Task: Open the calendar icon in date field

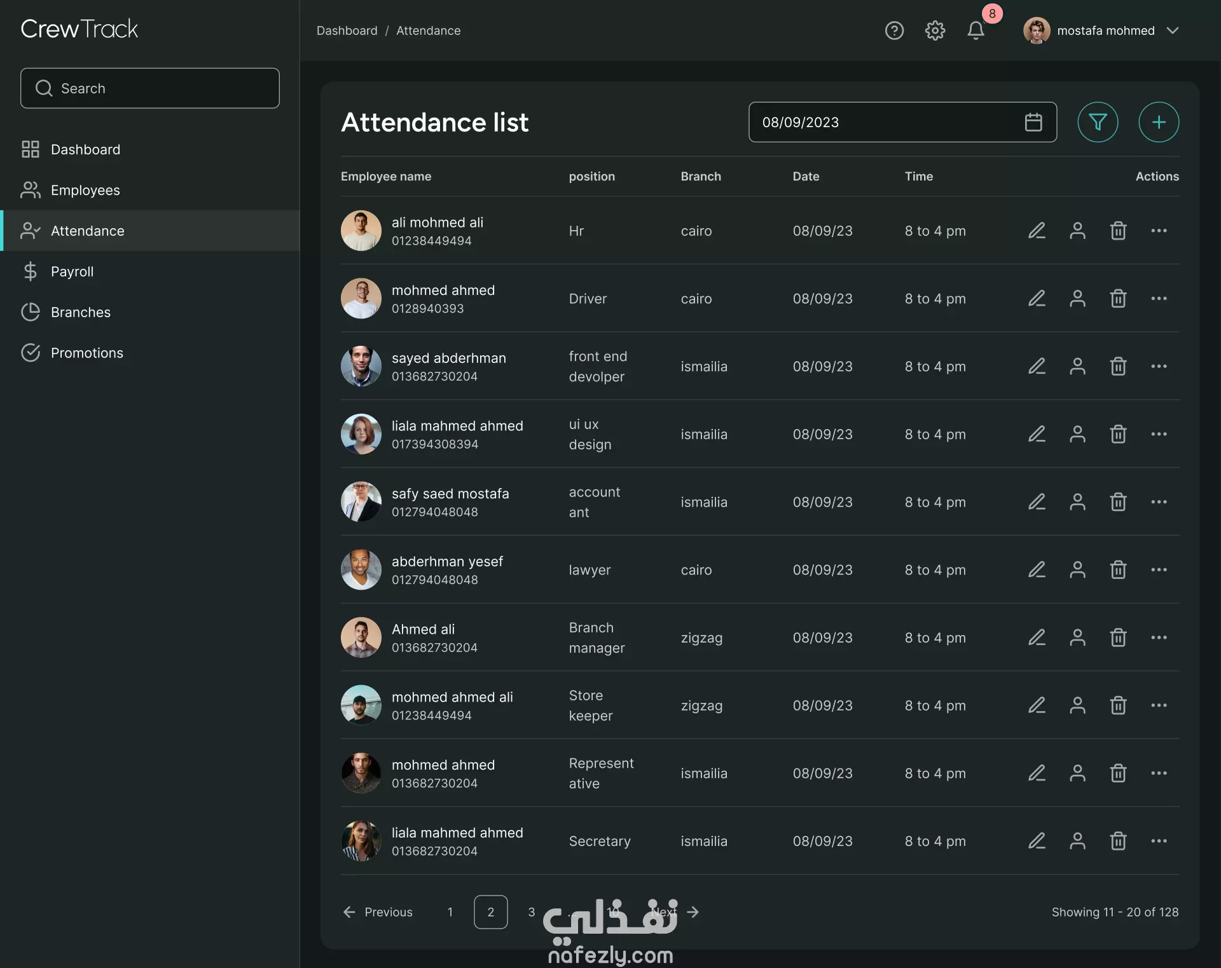Action: (x=1033, y=122)
